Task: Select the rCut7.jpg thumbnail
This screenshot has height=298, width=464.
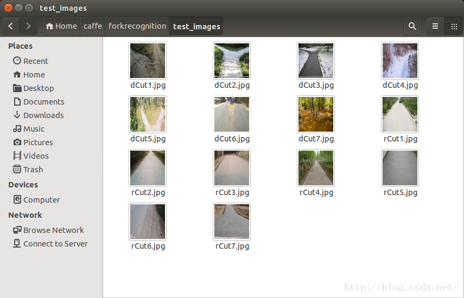Action: (232, 222)
